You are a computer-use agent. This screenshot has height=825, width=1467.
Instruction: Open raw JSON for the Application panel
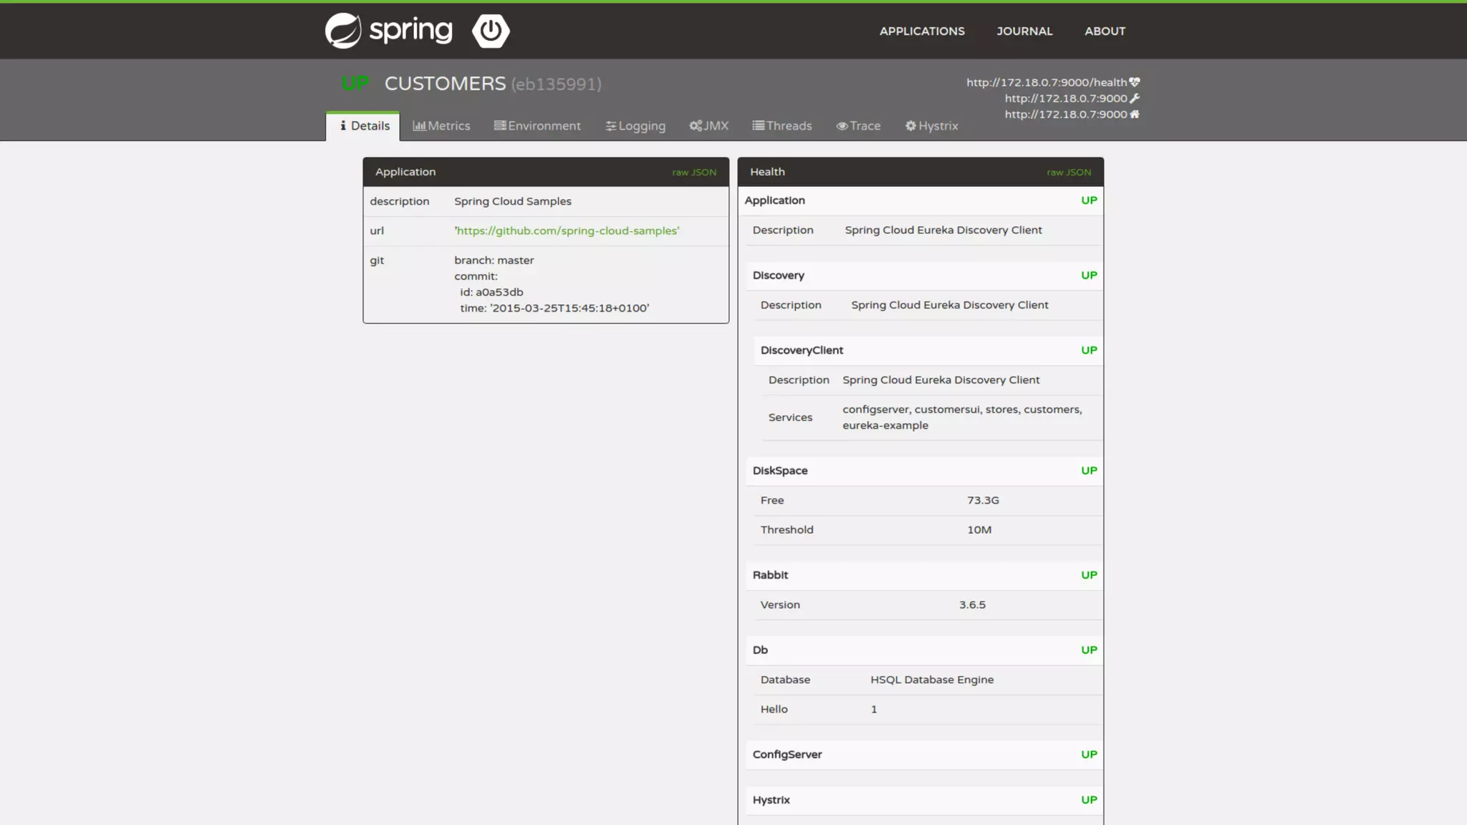point(693,173)
